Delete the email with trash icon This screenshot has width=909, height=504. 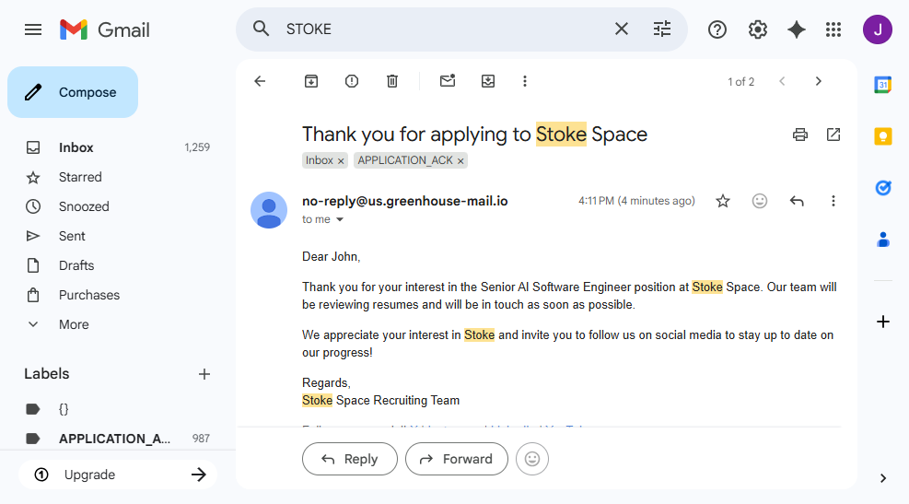click(392, 81)
